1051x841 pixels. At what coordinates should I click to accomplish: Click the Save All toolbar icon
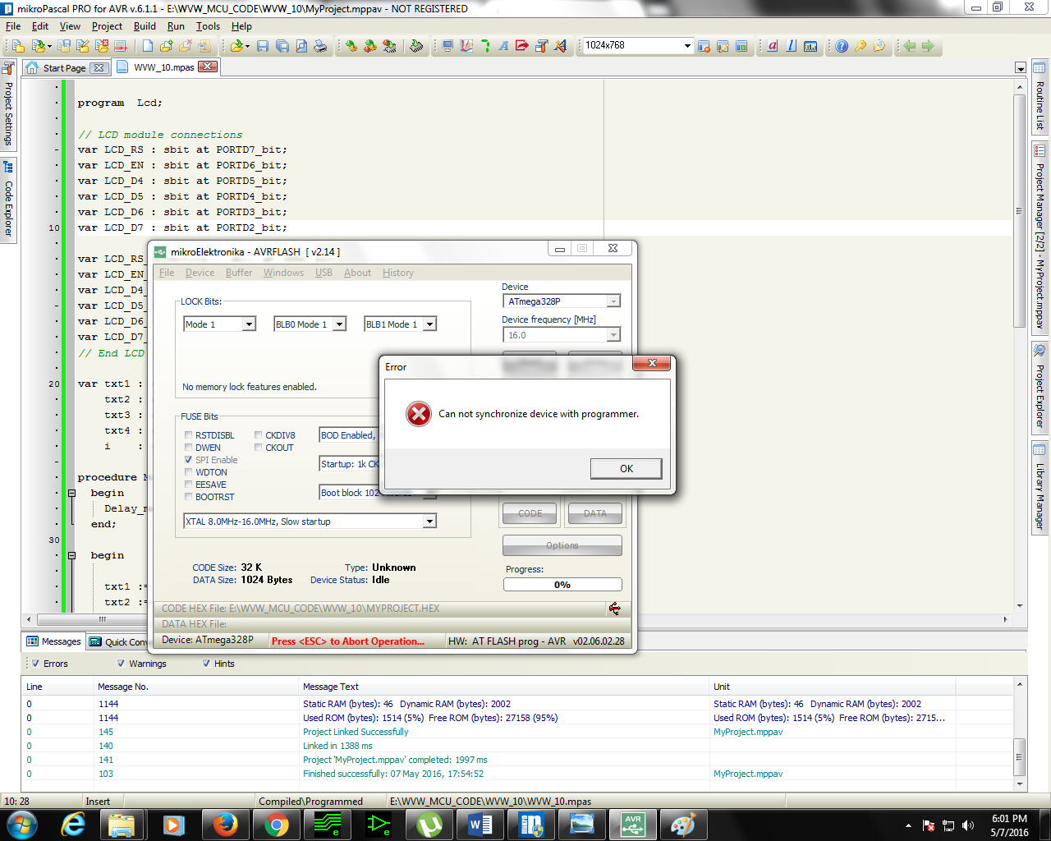click(x=282, y=46)
